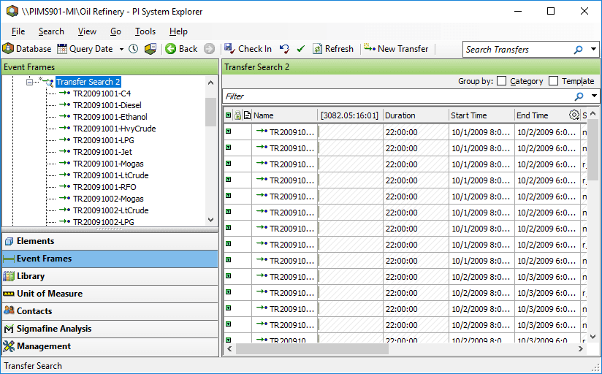Open the Unit of Measure section
The image size is (602, 374).
(110, 294)
